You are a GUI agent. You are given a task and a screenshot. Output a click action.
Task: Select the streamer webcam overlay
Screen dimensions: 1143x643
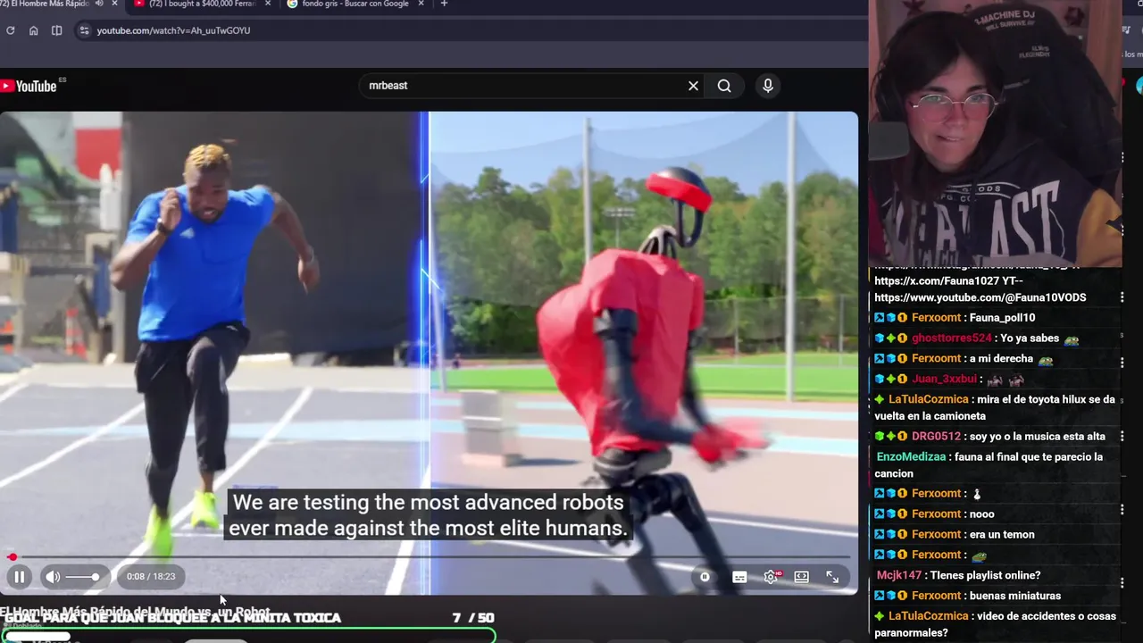pyautogui.click(x=995, y=134)
